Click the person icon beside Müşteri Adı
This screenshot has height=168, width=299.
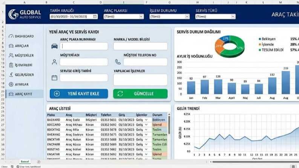pyautogui.click(x=54, y=62)
